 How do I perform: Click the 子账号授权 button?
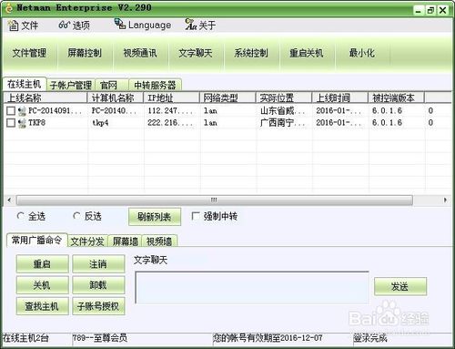[x=98, y=306]
